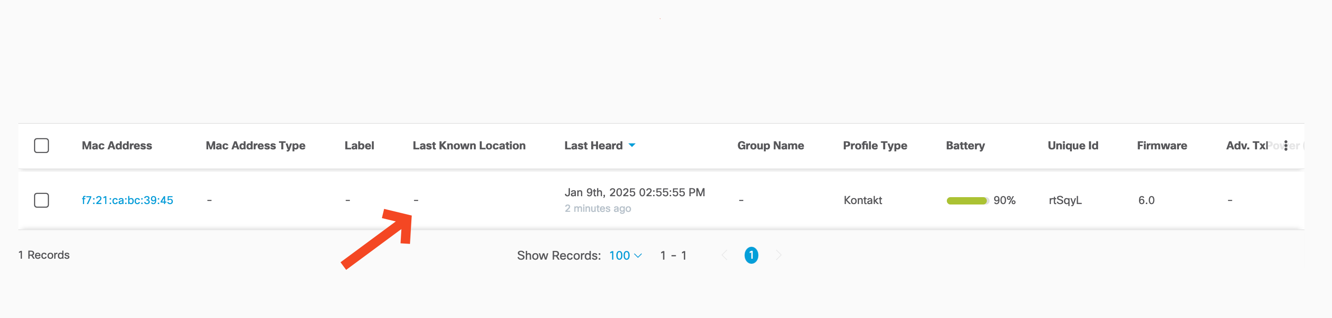
Task: Sort by Mac Address Type header
Action: click(x=256, y=146)
